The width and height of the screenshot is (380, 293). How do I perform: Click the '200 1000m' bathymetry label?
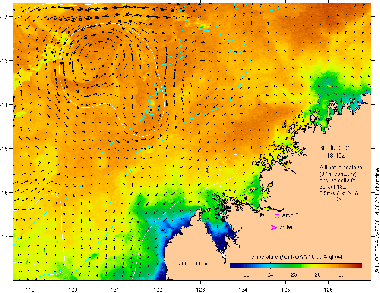[193, 264]
